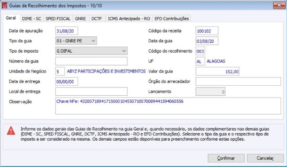Screen dimensions: 287x167
Task: Click the Número da guia field
Action: pyautogui.click(x=91, y=61)
